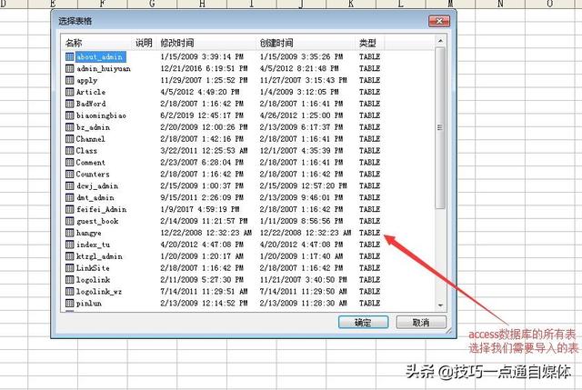Click the table icon next to pinlun
Image resolution: width=582 pixels, height=390 pixels.
pos(69,303)
